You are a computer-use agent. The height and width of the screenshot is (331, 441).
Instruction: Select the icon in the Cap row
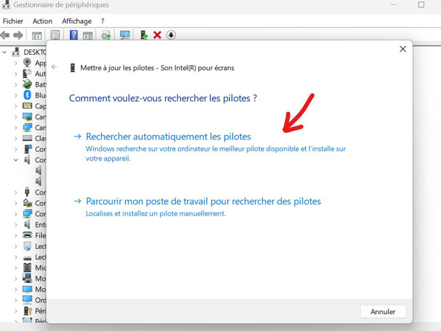pos(27,106)
